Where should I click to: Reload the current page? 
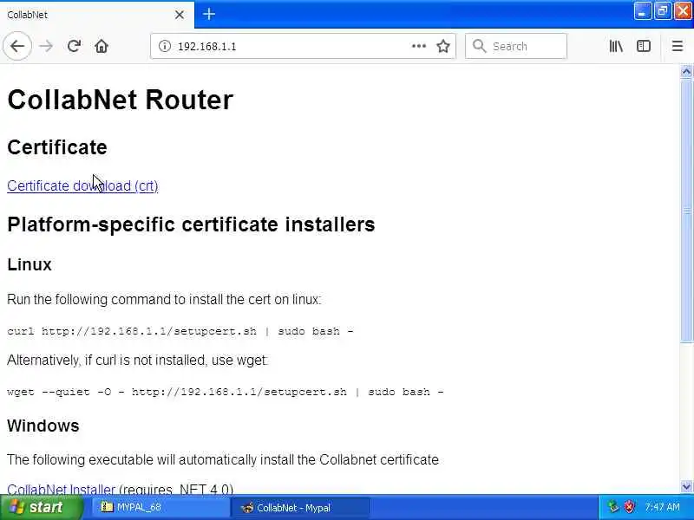tap(74, 46)
